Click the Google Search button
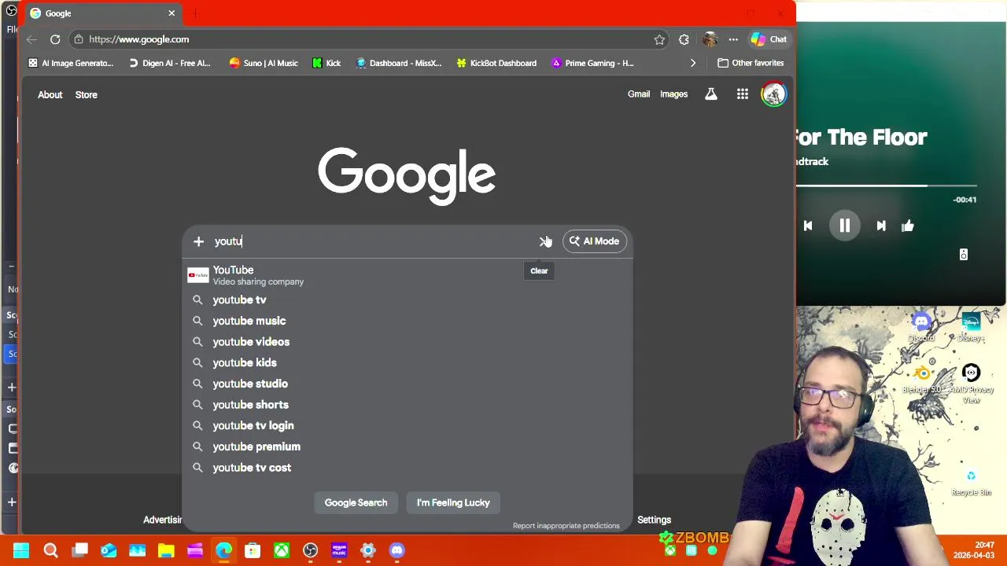The image size is (1007, 566). point(356,502)
